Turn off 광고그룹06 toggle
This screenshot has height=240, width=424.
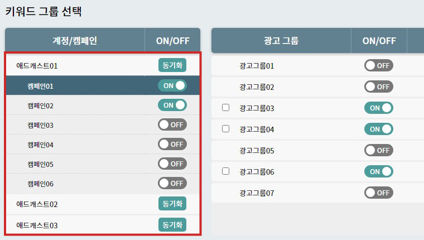[x=379, y=171]
